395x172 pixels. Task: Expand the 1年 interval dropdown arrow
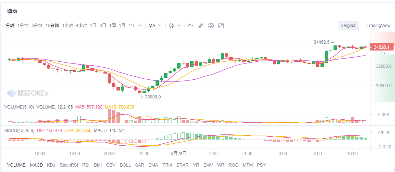pos(140,26)
